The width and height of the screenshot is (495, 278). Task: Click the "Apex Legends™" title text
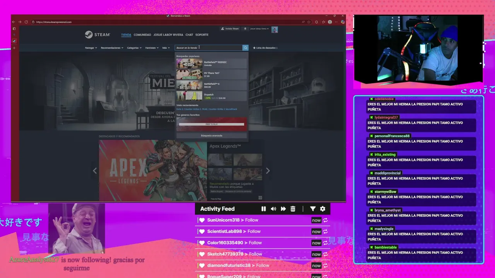click(x=225, y=146)
